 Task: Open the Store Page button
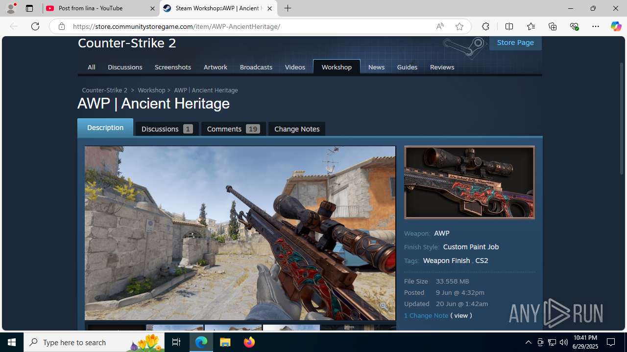coord(515,43)
